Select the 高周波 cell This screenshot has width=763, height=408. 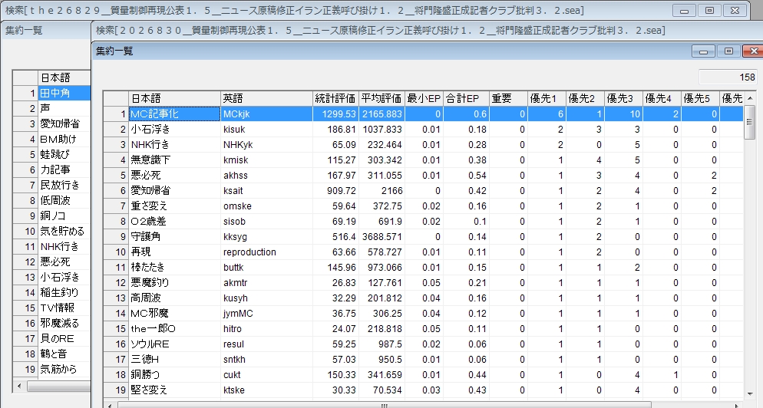pyautogui.click(x=174, y=298)
